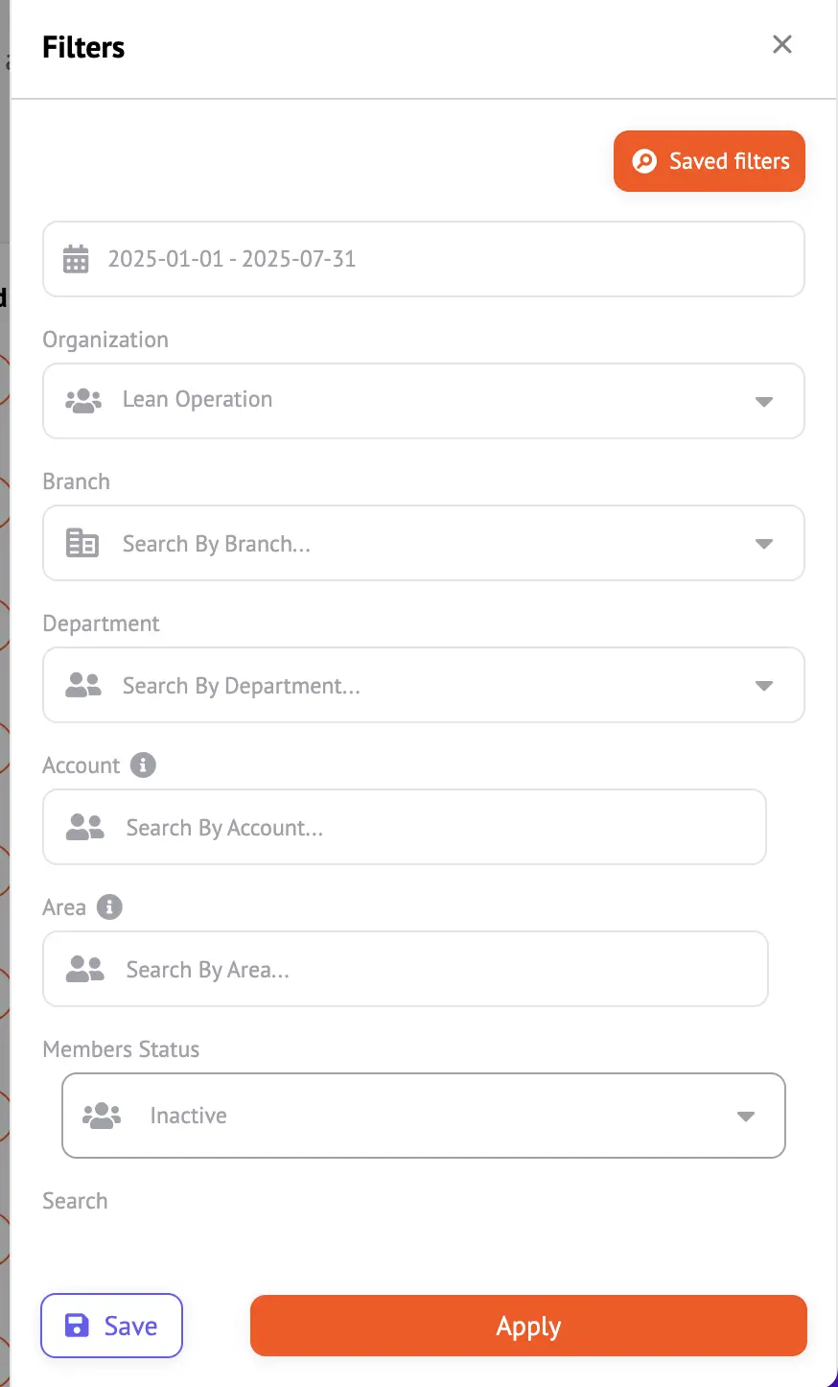The height and width of the screenshot is (1387, 838).
Task: Click the Organization group icon
Action: click(x=83, y=400)
